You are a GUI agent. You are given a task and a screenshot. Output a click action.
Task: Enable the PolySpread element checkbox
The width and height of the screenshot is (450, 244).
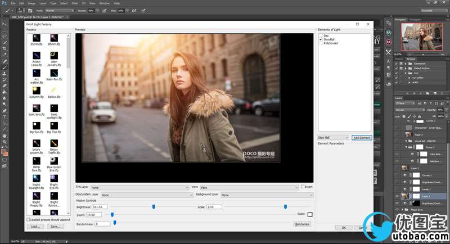point(321,44)
